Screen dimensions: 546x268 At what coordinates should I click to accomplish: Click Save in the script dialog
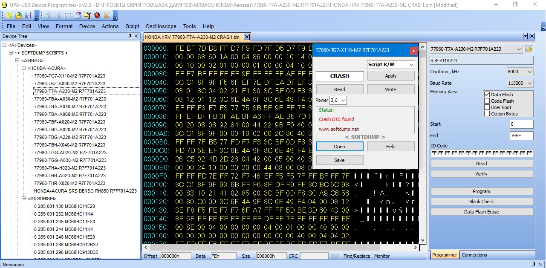coord(340,160)
